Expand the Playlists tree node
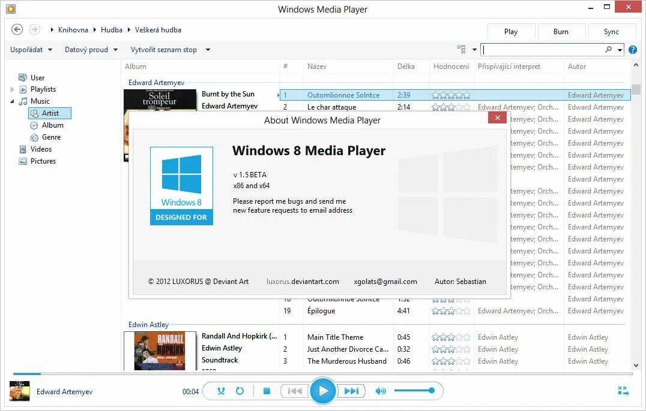This screenshot has width=646, height=411. point(13,89)
